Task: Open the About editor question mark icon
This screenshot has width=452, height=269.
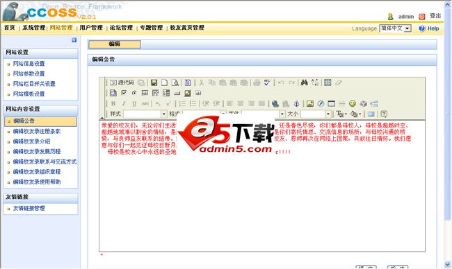Action: 384,114
